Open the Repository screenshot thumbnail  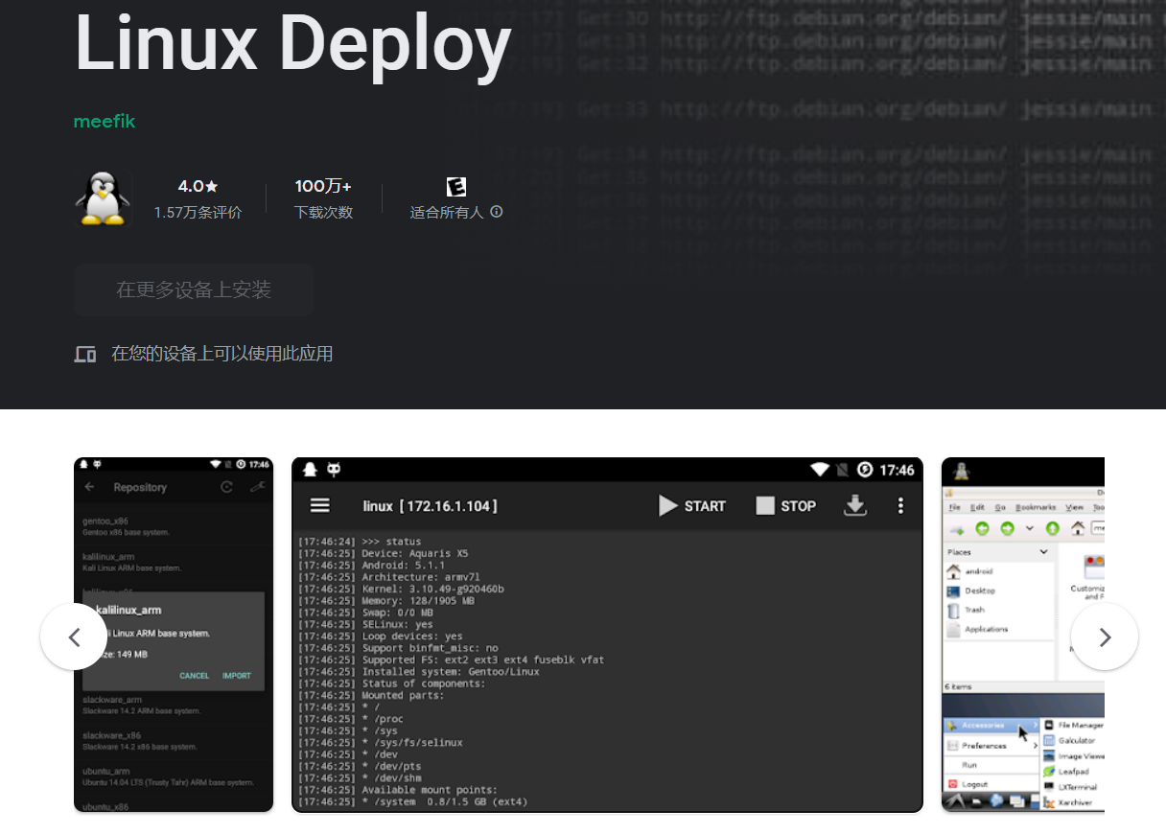[174, 635]
